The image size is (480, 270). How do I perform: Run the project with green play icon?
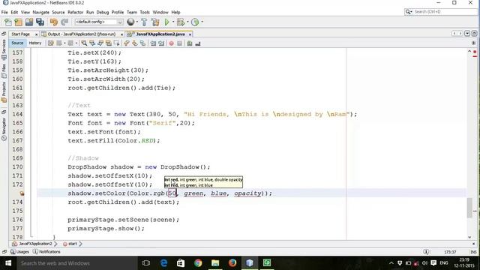click(x=166, y=22)
